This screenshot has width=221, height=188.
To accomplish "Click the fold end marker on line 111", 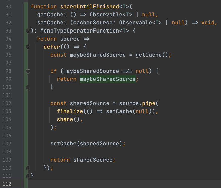I will [x=28, y=176].
